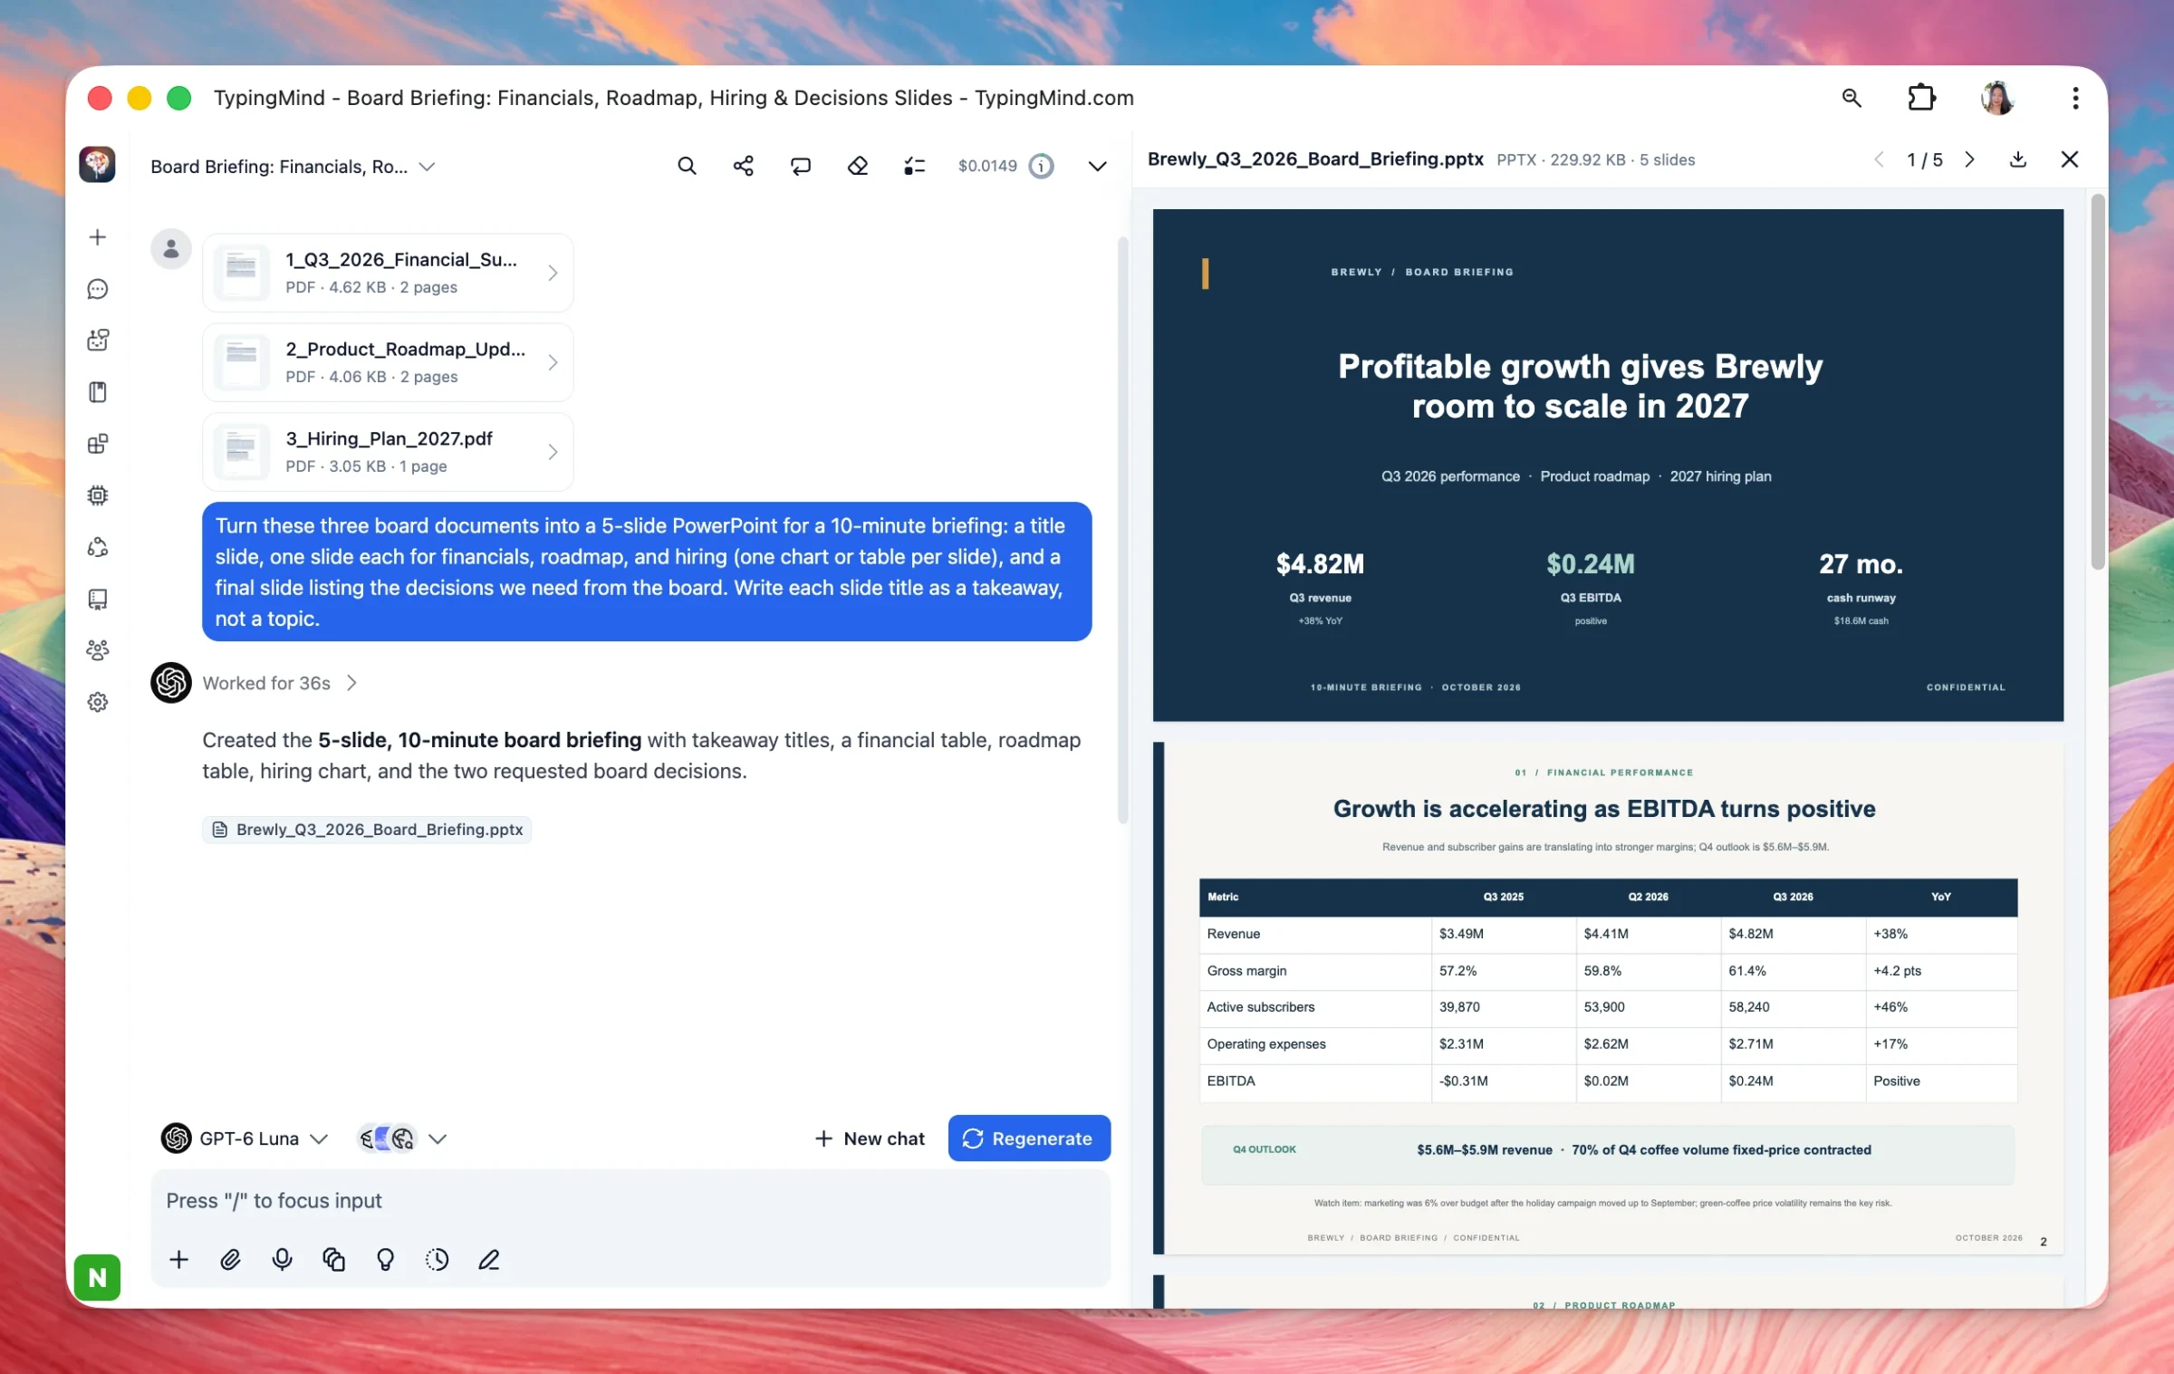Start a New chat
This screenshot has height=1374, width=2174.
click(x=870, y=1138)
